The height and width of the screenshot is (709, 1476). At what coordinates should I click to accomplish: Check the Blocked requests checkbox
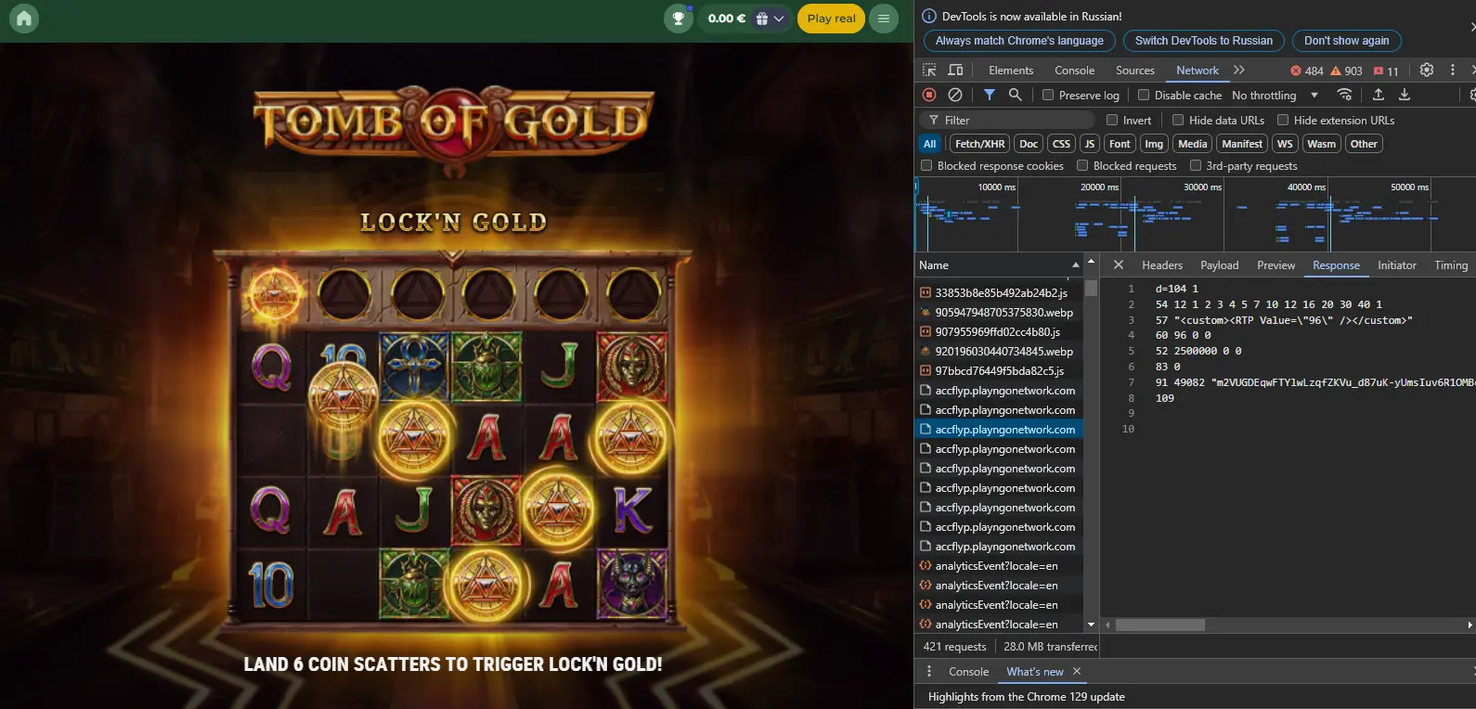1082,165
